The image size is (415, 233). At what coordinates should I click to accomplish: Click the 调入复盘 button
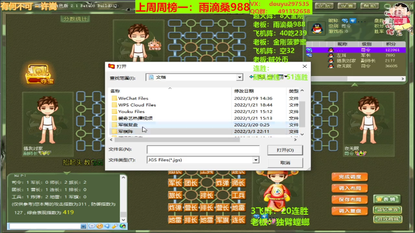click(x=350, y=211)
